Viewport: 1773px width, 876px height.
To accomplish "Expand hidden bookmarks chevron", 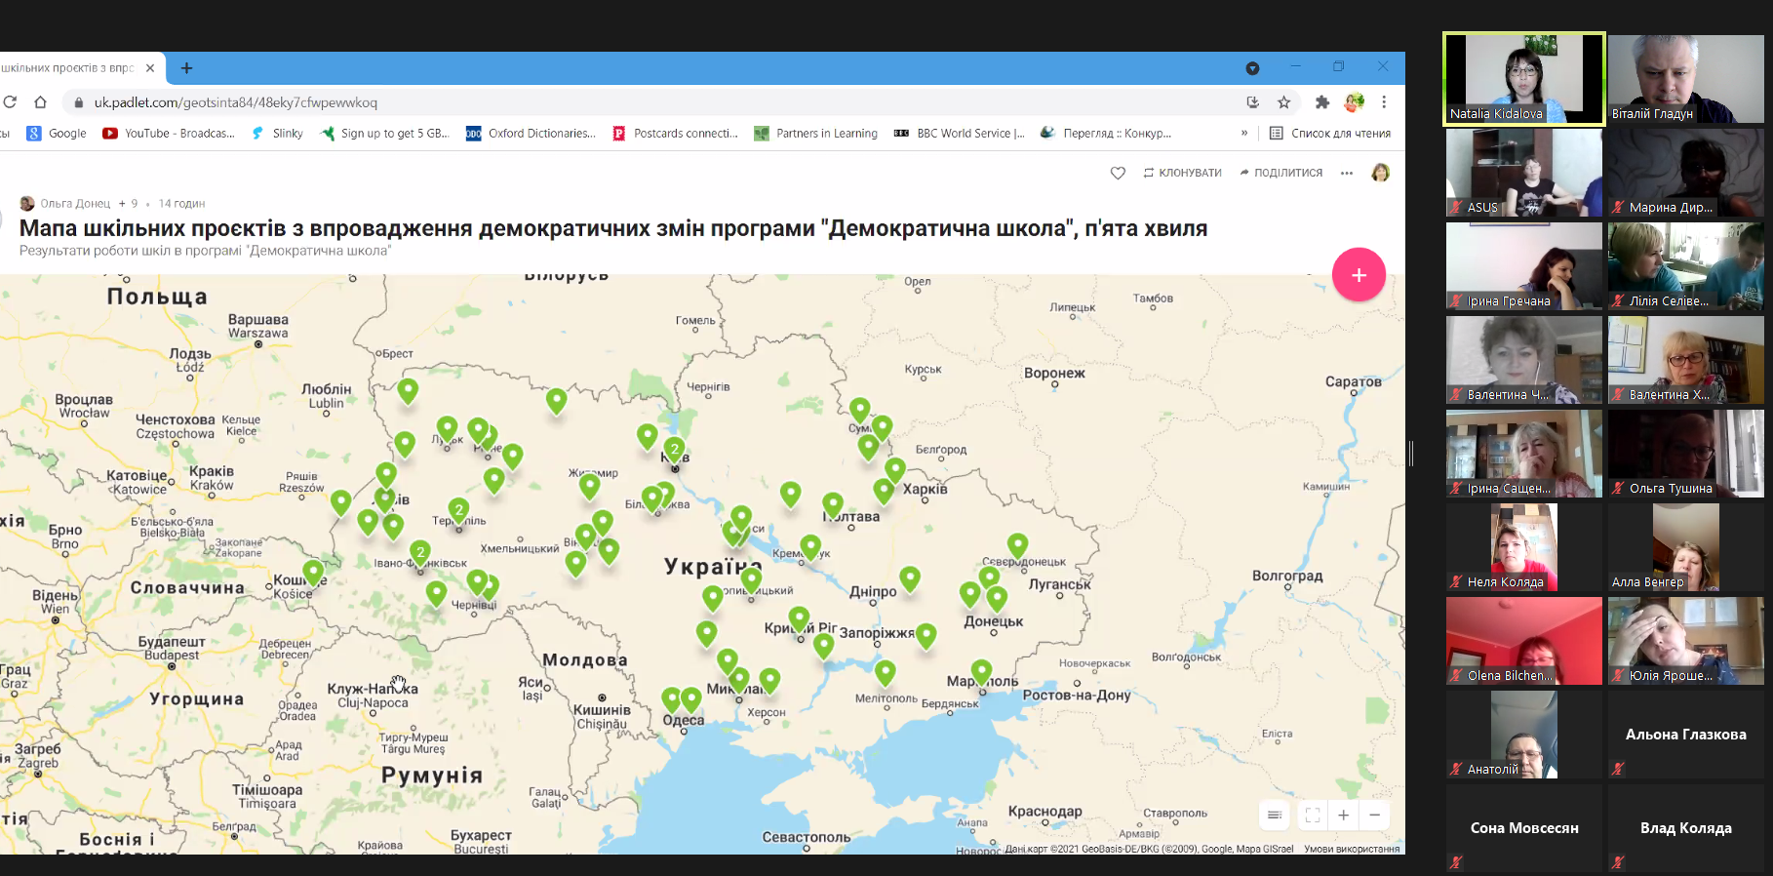I will (x=1243, y=134).
